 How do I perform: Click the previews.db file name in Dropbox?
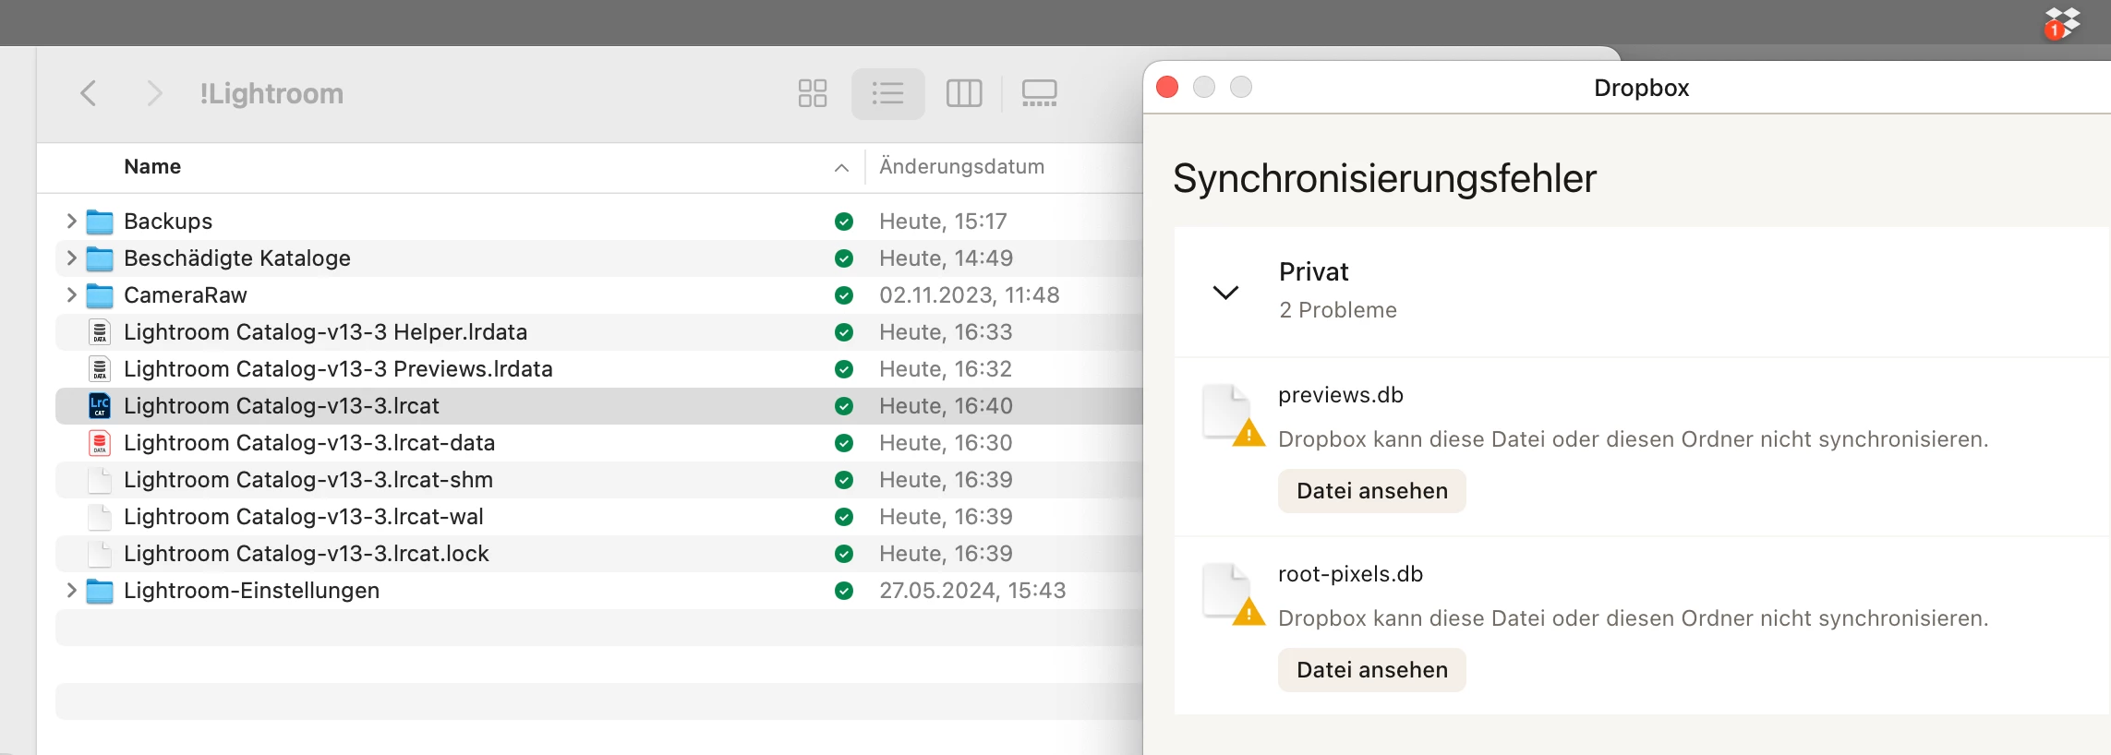[1341, 395]
